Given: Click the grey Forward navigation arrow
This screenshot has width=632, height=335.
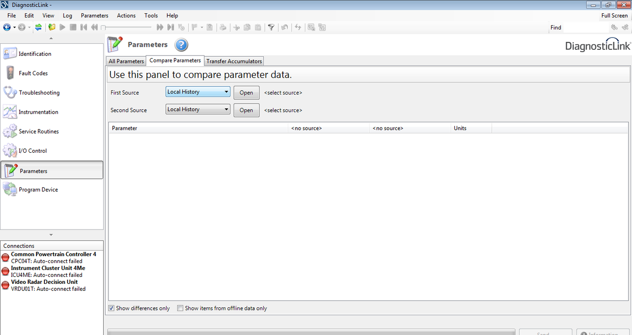Looking at the screenshot, I should [x=22, y=27].
